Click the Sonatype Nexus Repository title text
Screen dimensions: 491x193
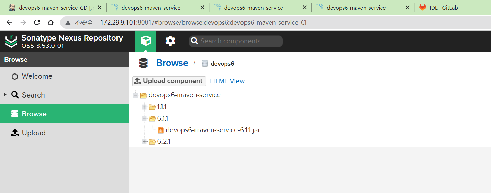(x=72, y=38)
